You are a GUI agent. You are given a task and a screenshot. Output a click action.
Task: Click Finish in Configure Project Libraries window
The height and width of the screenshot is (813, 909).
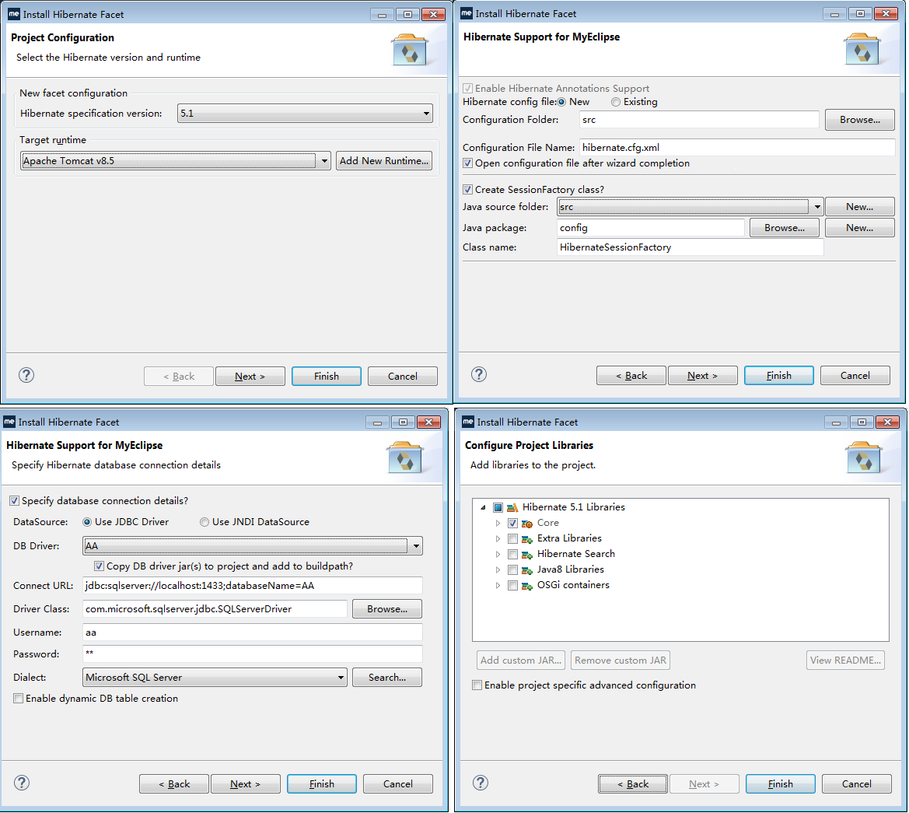[780, 783]
